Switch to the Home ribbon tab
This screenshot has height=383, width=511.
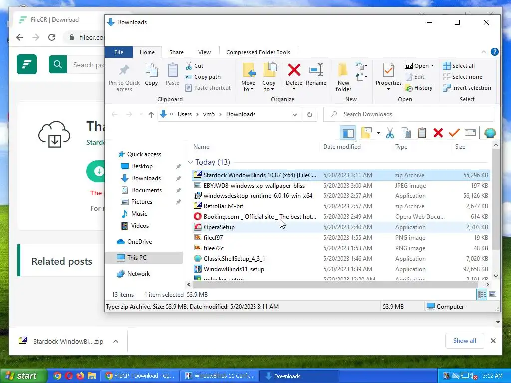coord(147,52)
